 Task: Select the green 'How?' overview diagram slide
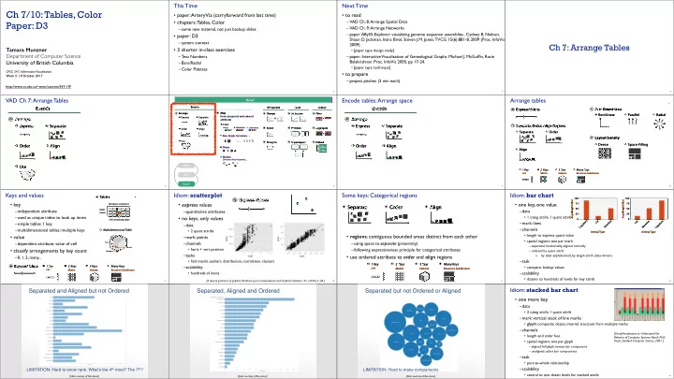tap(253, 142)
